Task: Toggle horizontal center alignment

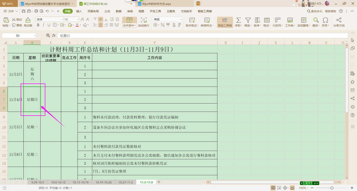Action: coord(101,25)
